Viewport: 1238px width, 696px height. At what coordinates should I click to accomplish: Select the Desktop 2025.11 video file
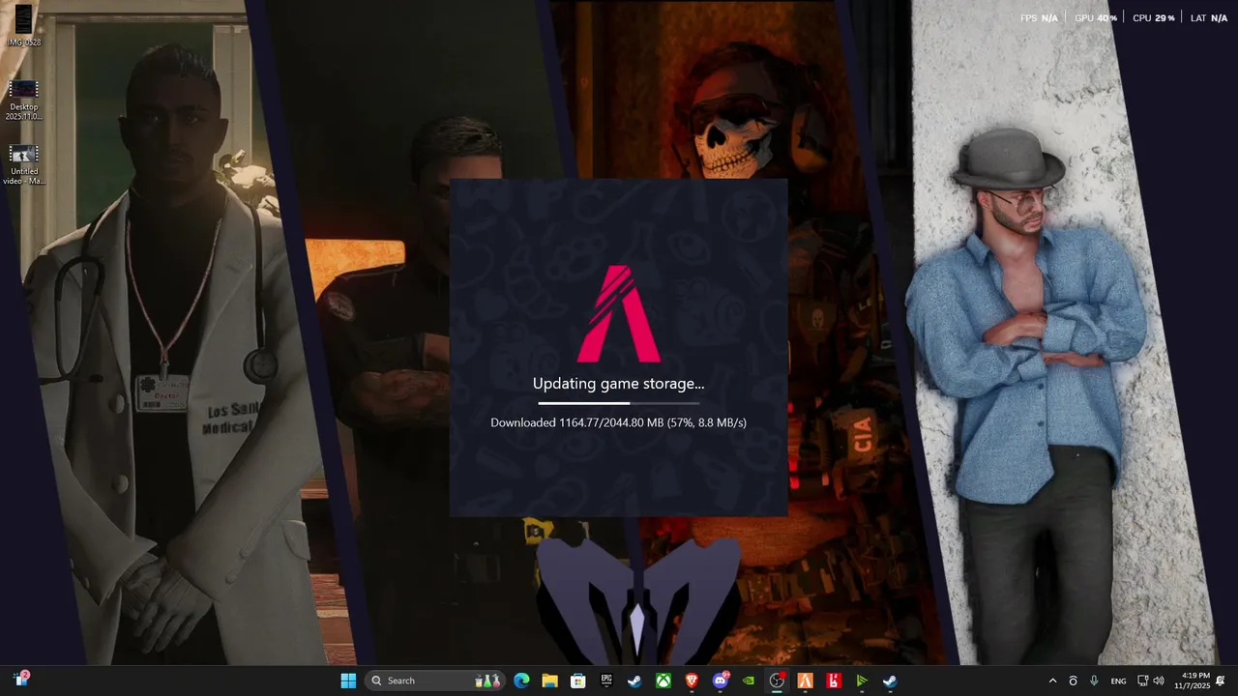[24, 101]
